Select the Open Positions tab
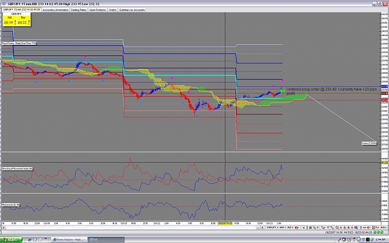Screen dimensions: 389x243 coord(98,10)
